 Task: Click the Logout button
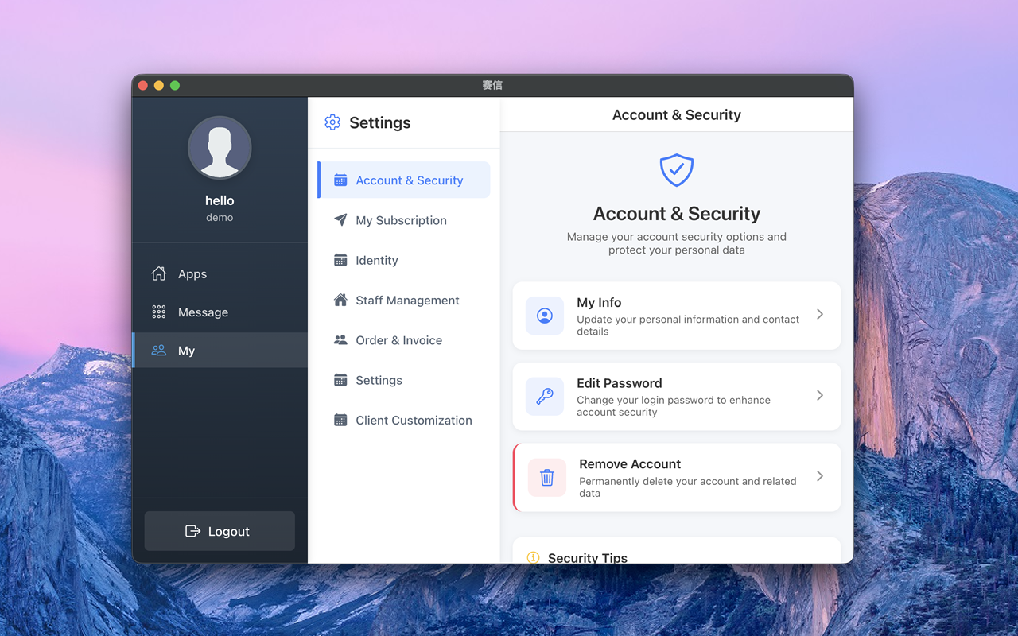point(220,531)
